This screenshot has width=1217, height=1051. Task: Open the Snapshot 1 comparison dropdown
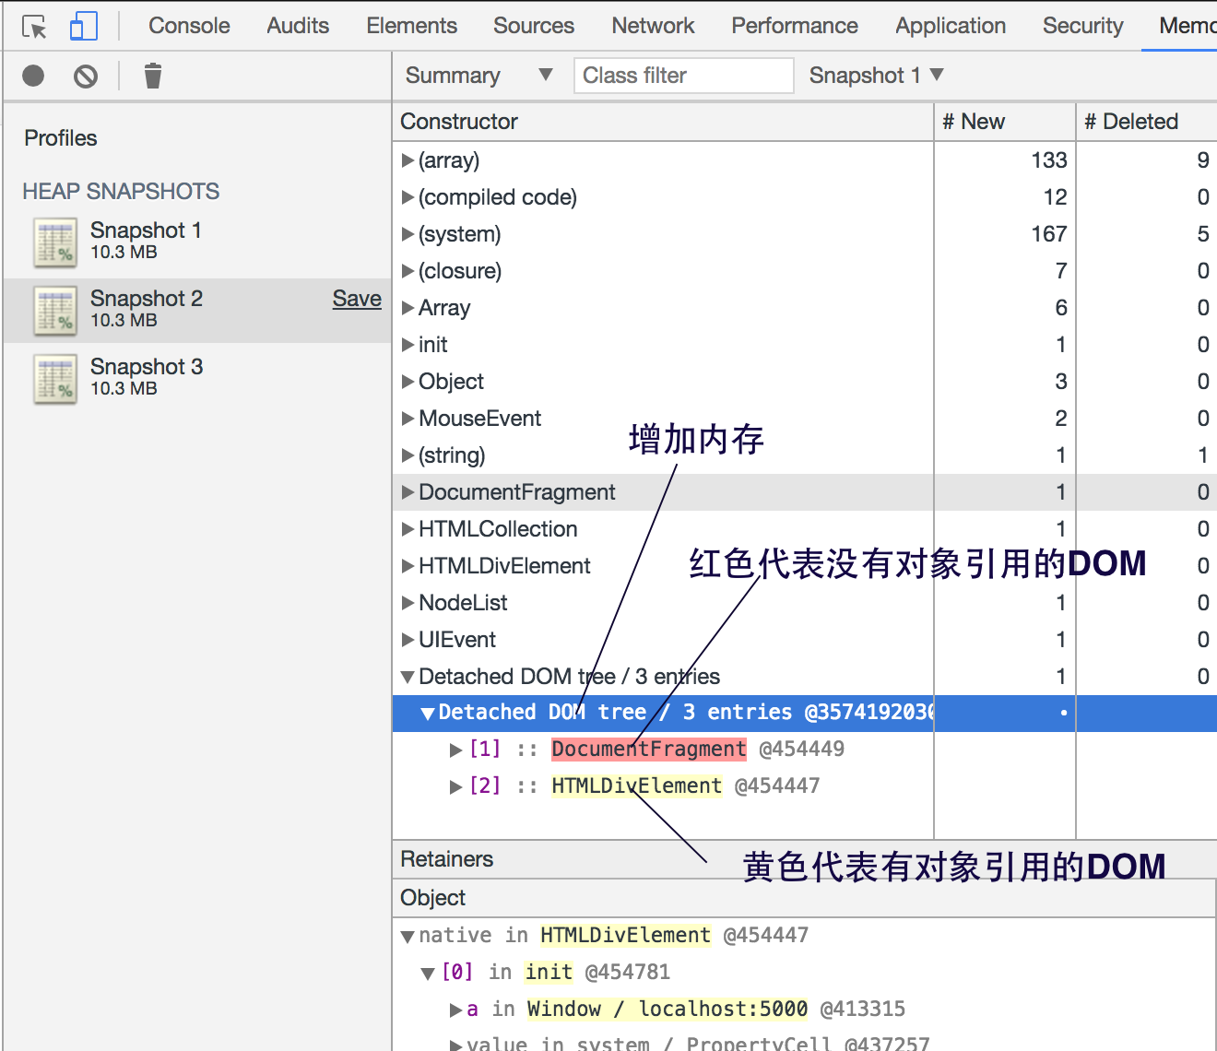877,76
